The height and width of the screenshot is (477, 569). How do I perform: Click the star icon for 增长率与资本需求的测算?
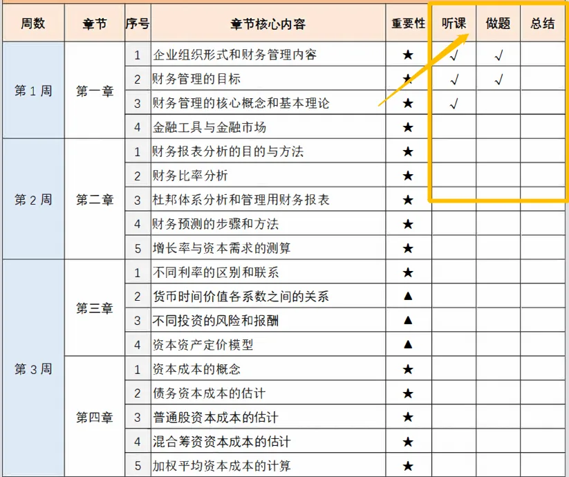(408, 248)
